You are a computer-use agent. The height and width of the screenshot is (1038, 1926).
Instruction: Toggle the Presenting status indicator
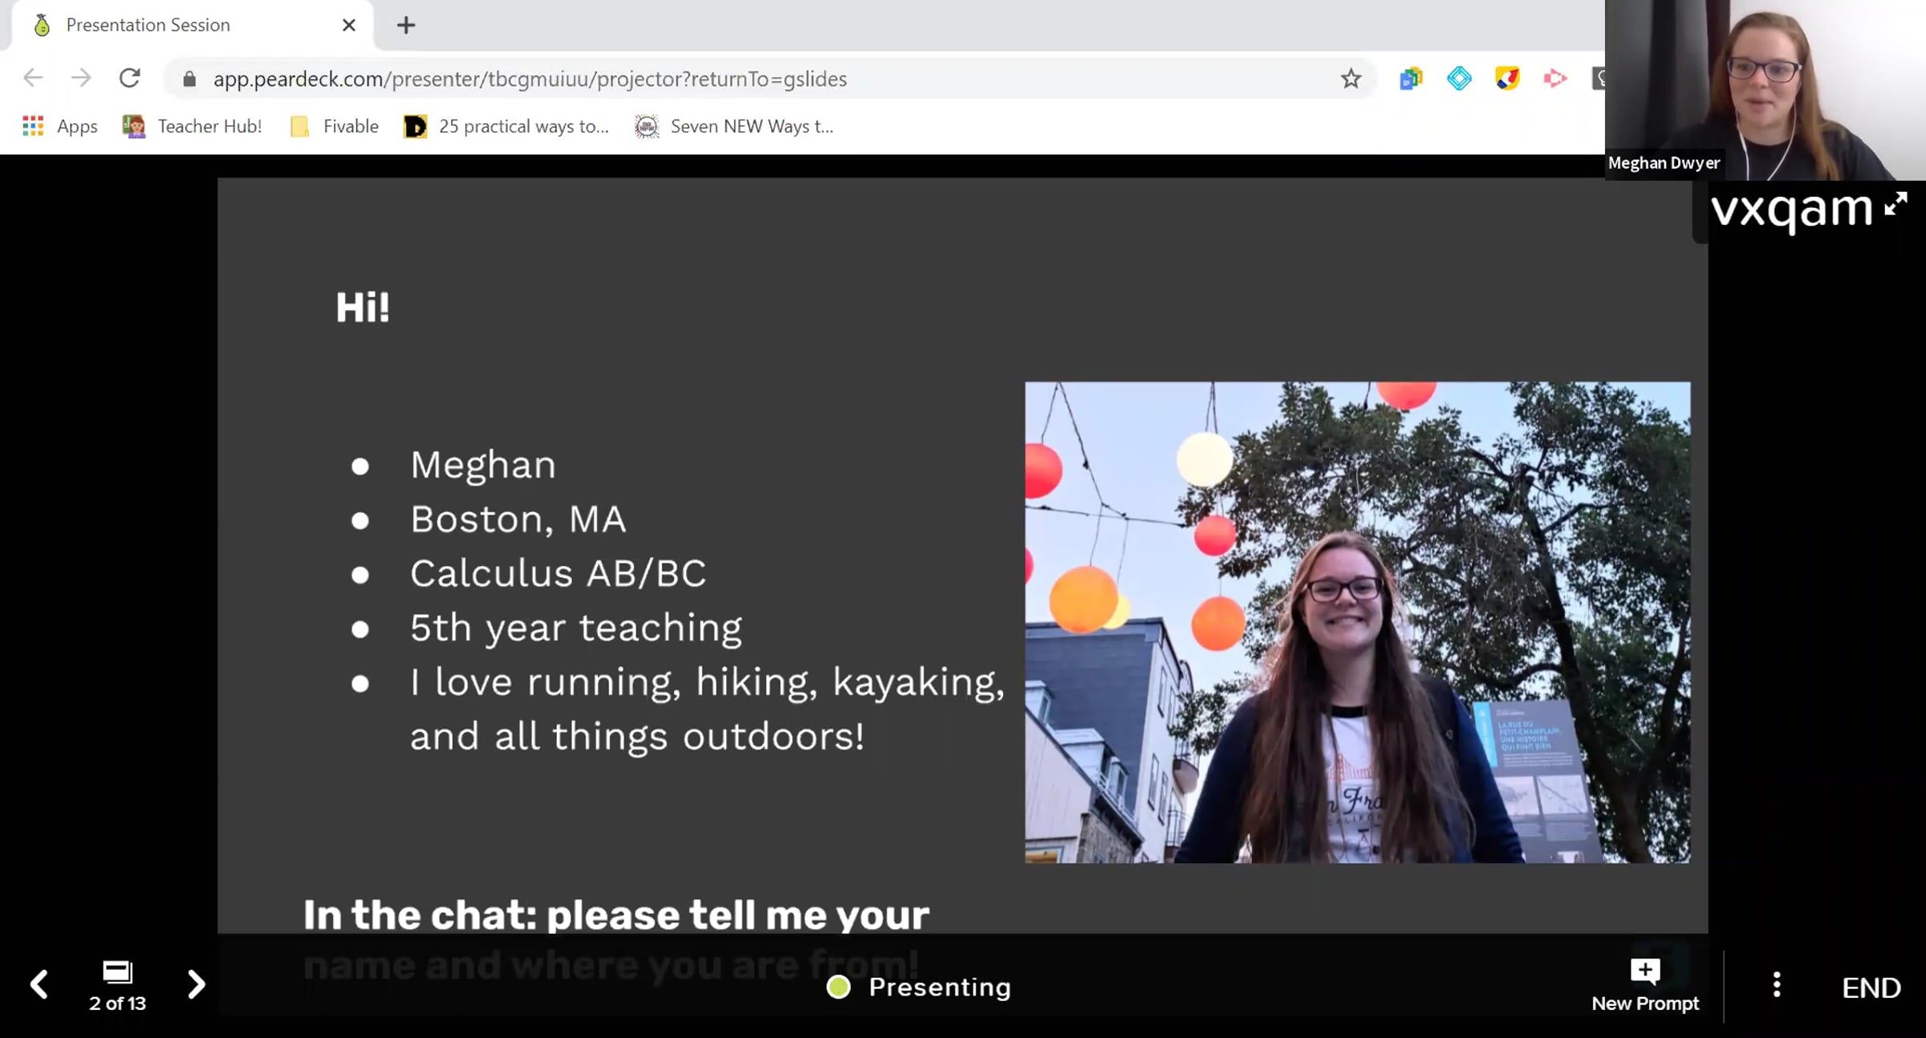[920, 987]
